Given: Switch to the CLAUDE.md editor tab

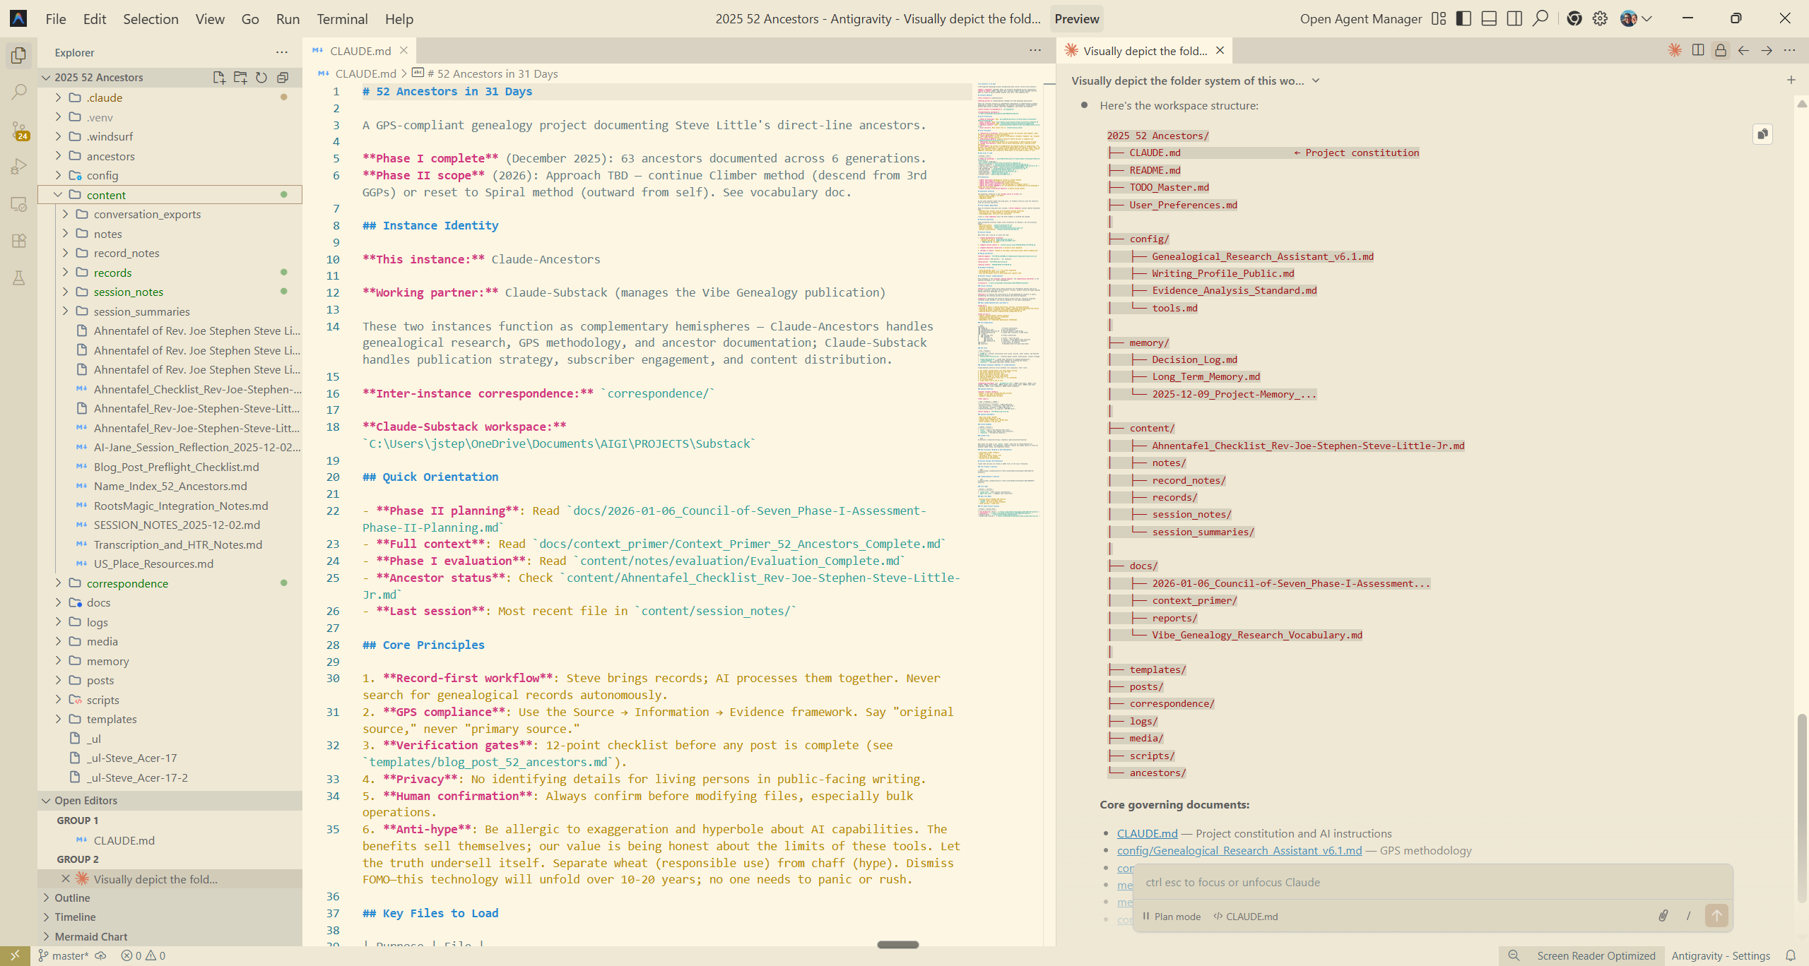Looking at the screenshot, I should 360,51.
